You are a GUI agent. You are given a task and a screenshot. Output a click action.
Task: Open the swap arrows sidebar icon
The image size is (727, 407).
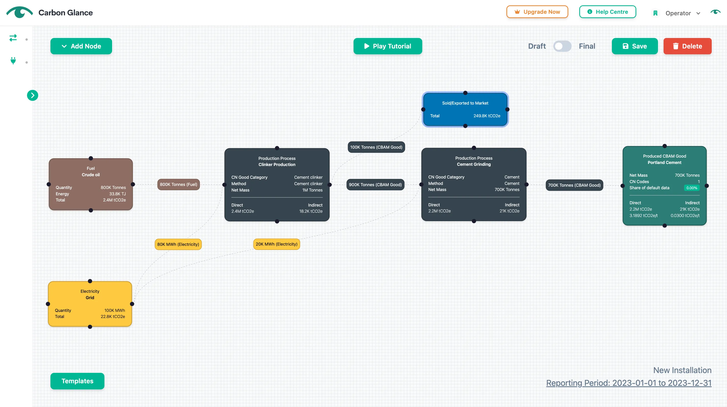coord(13,38)
